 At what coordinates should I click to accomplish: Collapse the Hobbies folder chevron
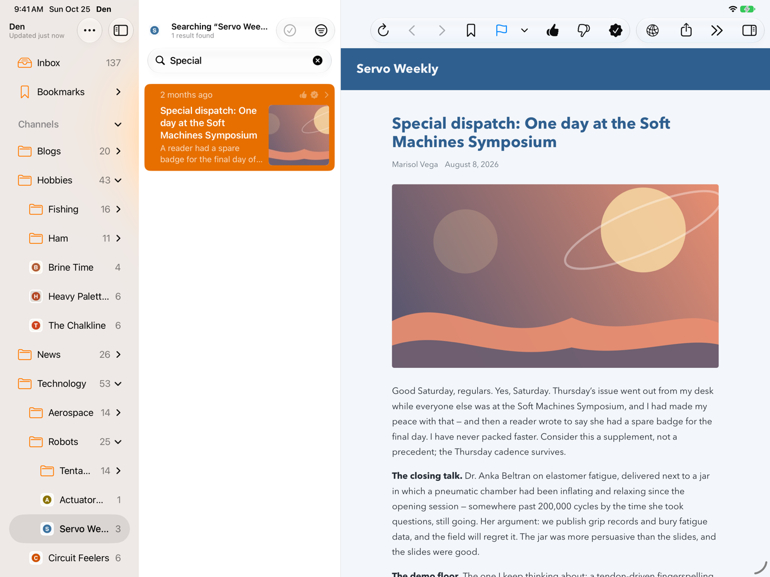118,180
